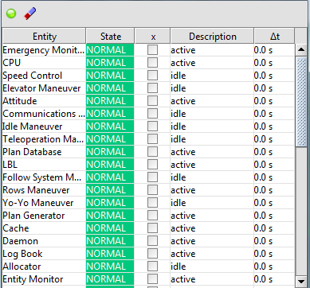This screenshot has width=310, height=288.
Task: Click the Δt column header
Action: click(274, 37)
